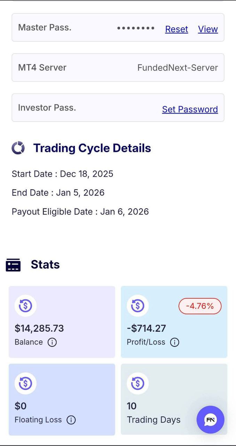The height and width of the screenshot is (446, 236).
Task: Click the Stats section icon
Action: [x=13, y=265]
